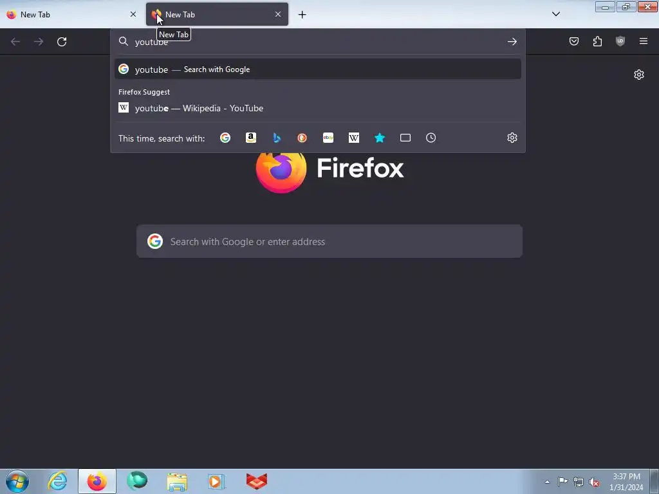The height and width of the screenshot is (494, 659).
Task: Open Windows Explorer folder in taskbar
Action: [x=177, y=481]
